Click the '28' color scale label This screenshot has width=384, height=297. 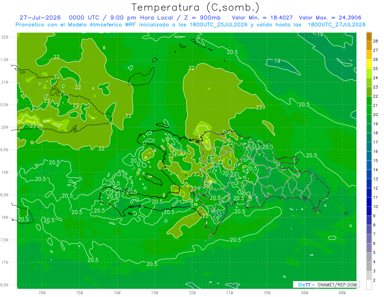[376, 41]
